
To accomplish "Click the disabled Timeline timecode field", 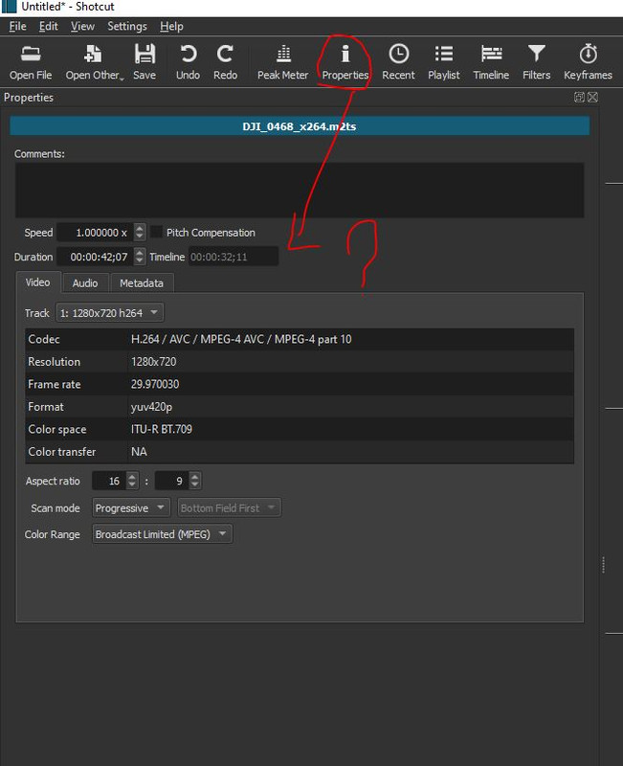I will [x=234, y=257].
